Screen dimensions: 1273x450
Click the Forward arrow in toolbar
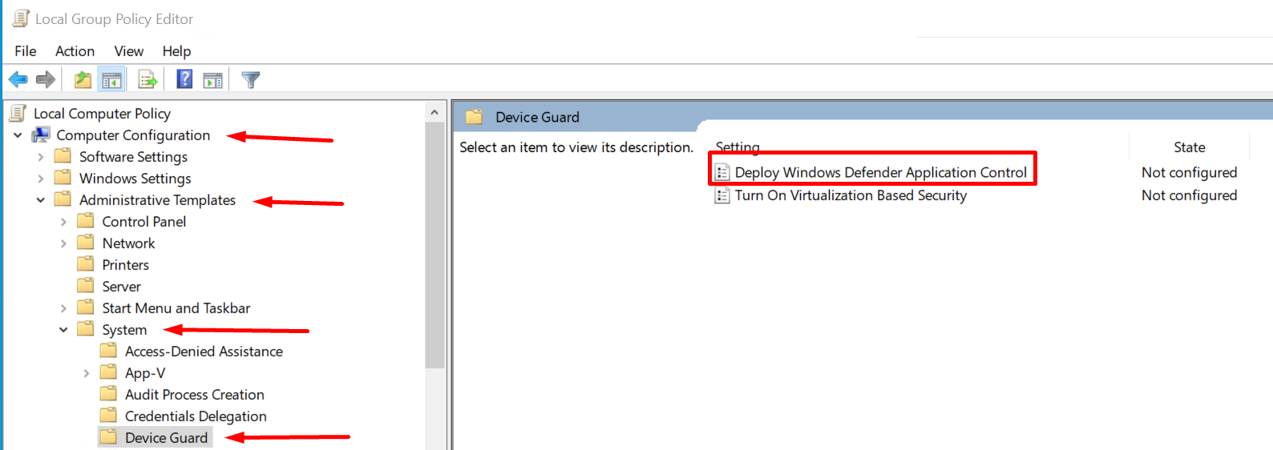[46, 79]
